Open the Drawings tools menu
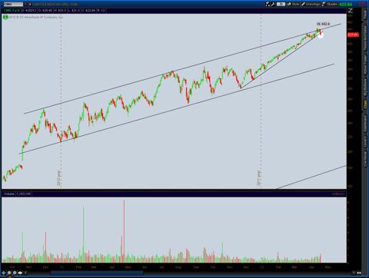 [x=311, y=4]
